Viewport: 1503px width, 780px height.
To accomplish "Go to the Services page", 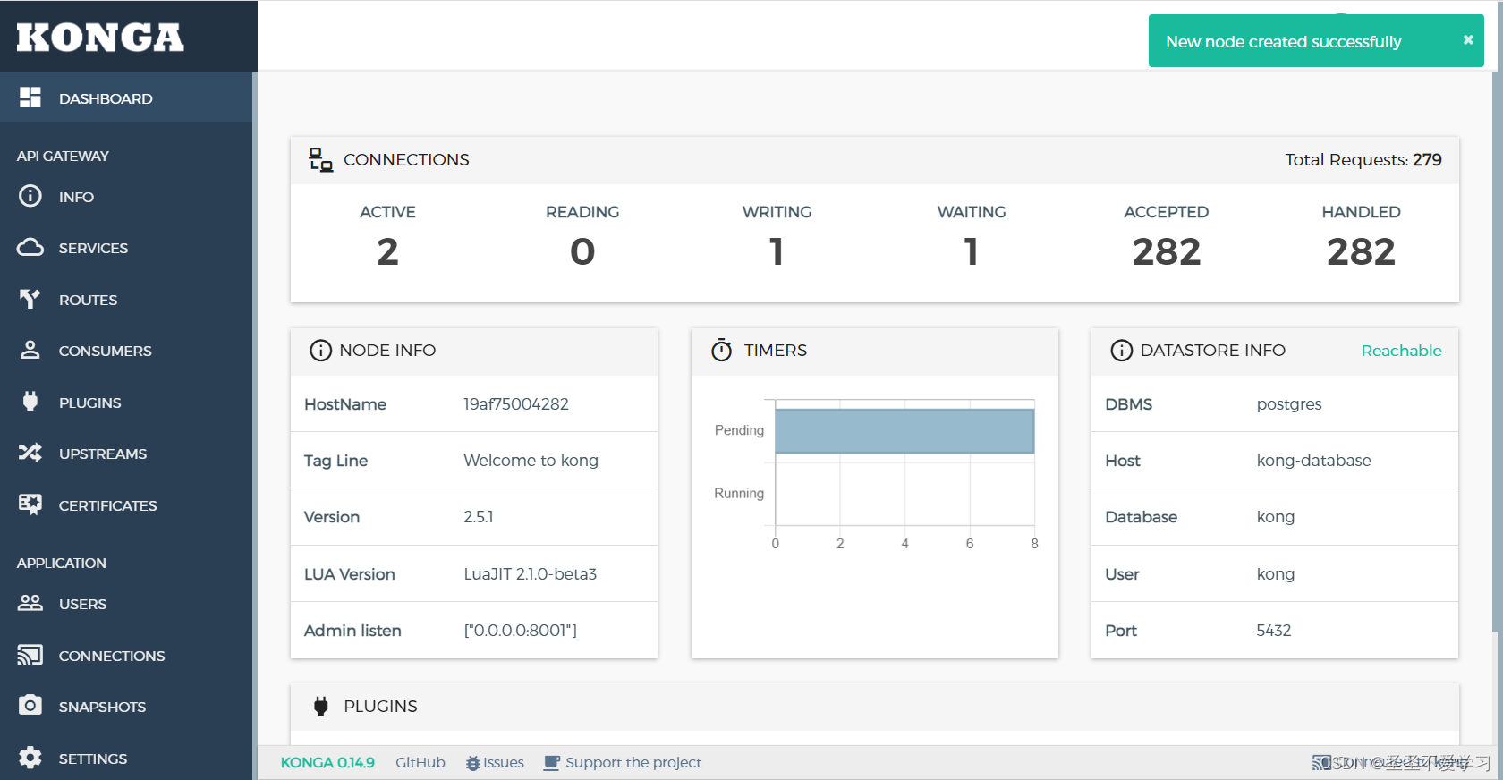I will tap(126, 247).
